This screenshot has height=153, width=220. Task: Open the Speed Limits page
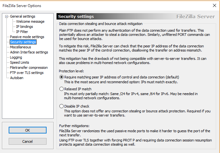pos(20,62)
